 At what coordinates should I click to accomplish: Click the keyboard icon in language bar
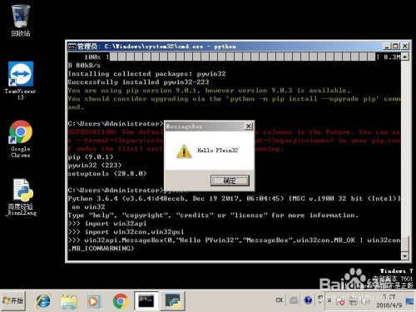click(294, 300)
